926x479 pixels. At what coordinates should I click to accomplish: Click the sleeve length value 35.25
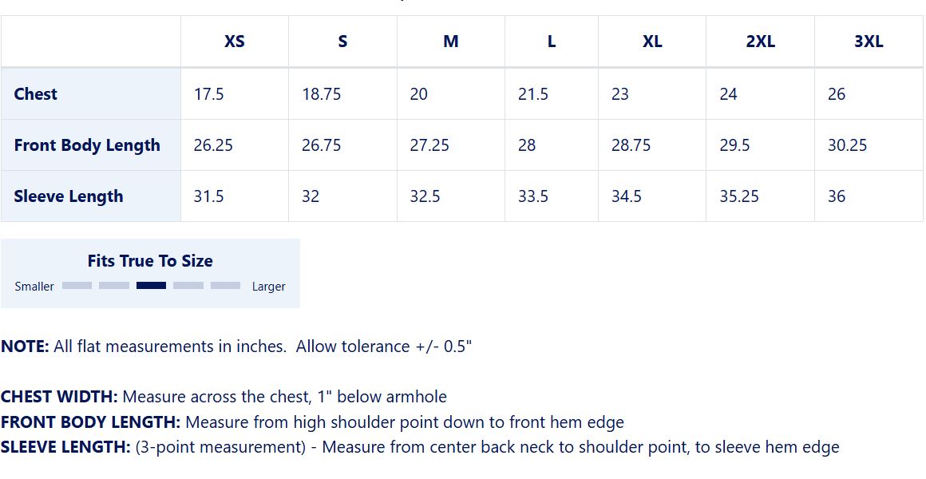point(739,196)
